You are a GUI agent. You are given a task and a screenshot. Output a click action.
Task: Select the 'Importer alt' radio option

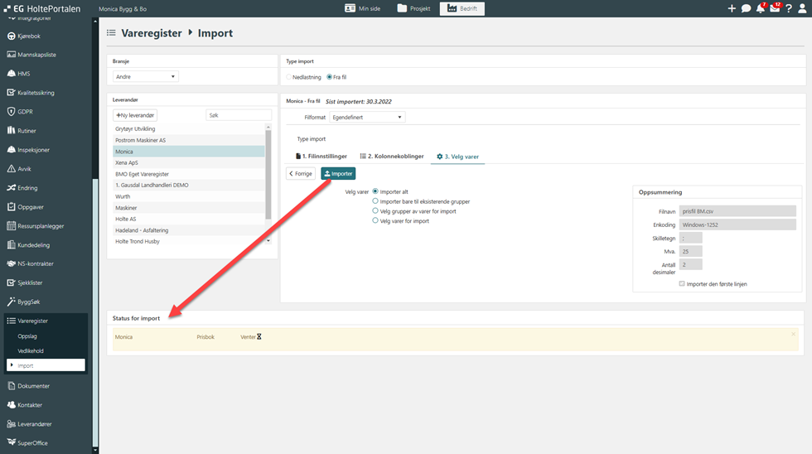375,191
